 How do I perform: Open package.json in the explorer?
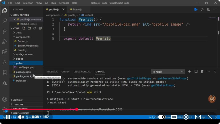[x=23, y=72]
